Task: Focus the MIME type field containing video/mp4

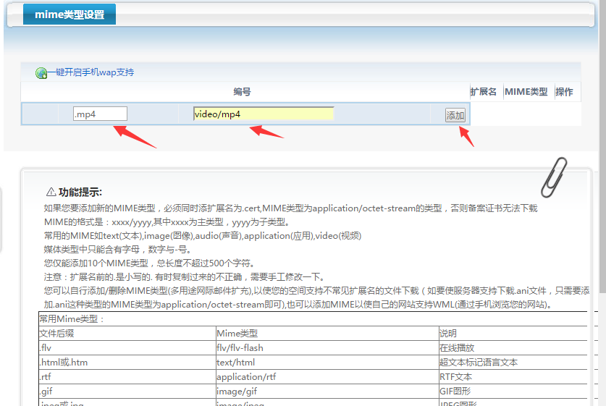Action: coord(263,114)
